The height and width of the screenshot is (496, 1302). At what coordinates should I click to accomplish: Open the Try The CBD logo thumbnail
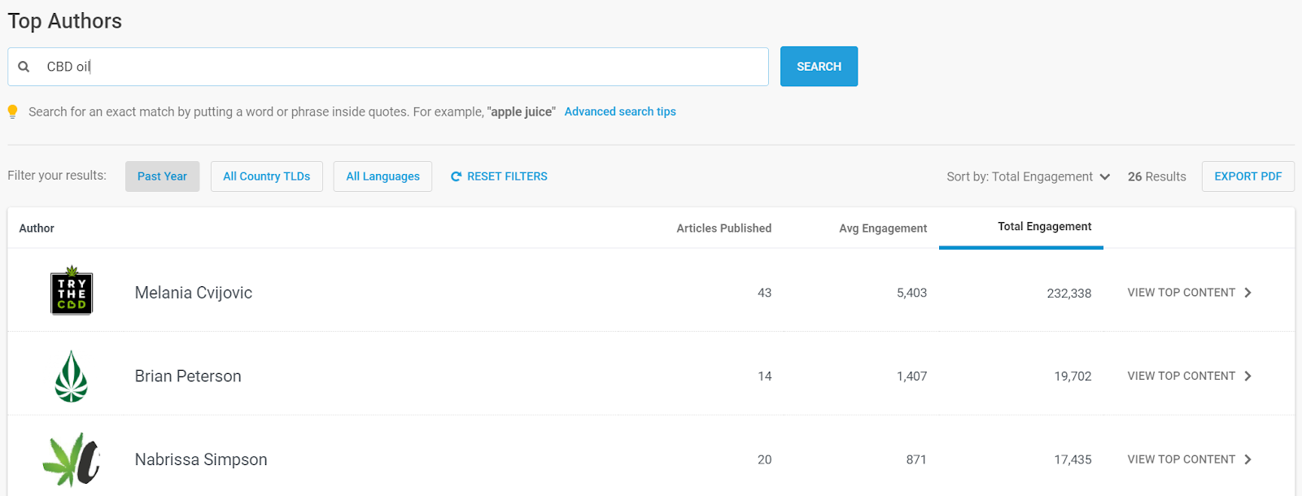pyautogui.click(x=72, y=290)
